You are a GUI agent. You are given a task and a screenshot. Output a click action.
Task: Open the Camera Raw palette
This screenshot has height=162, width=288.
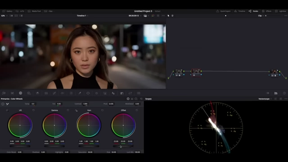point(4,93)
